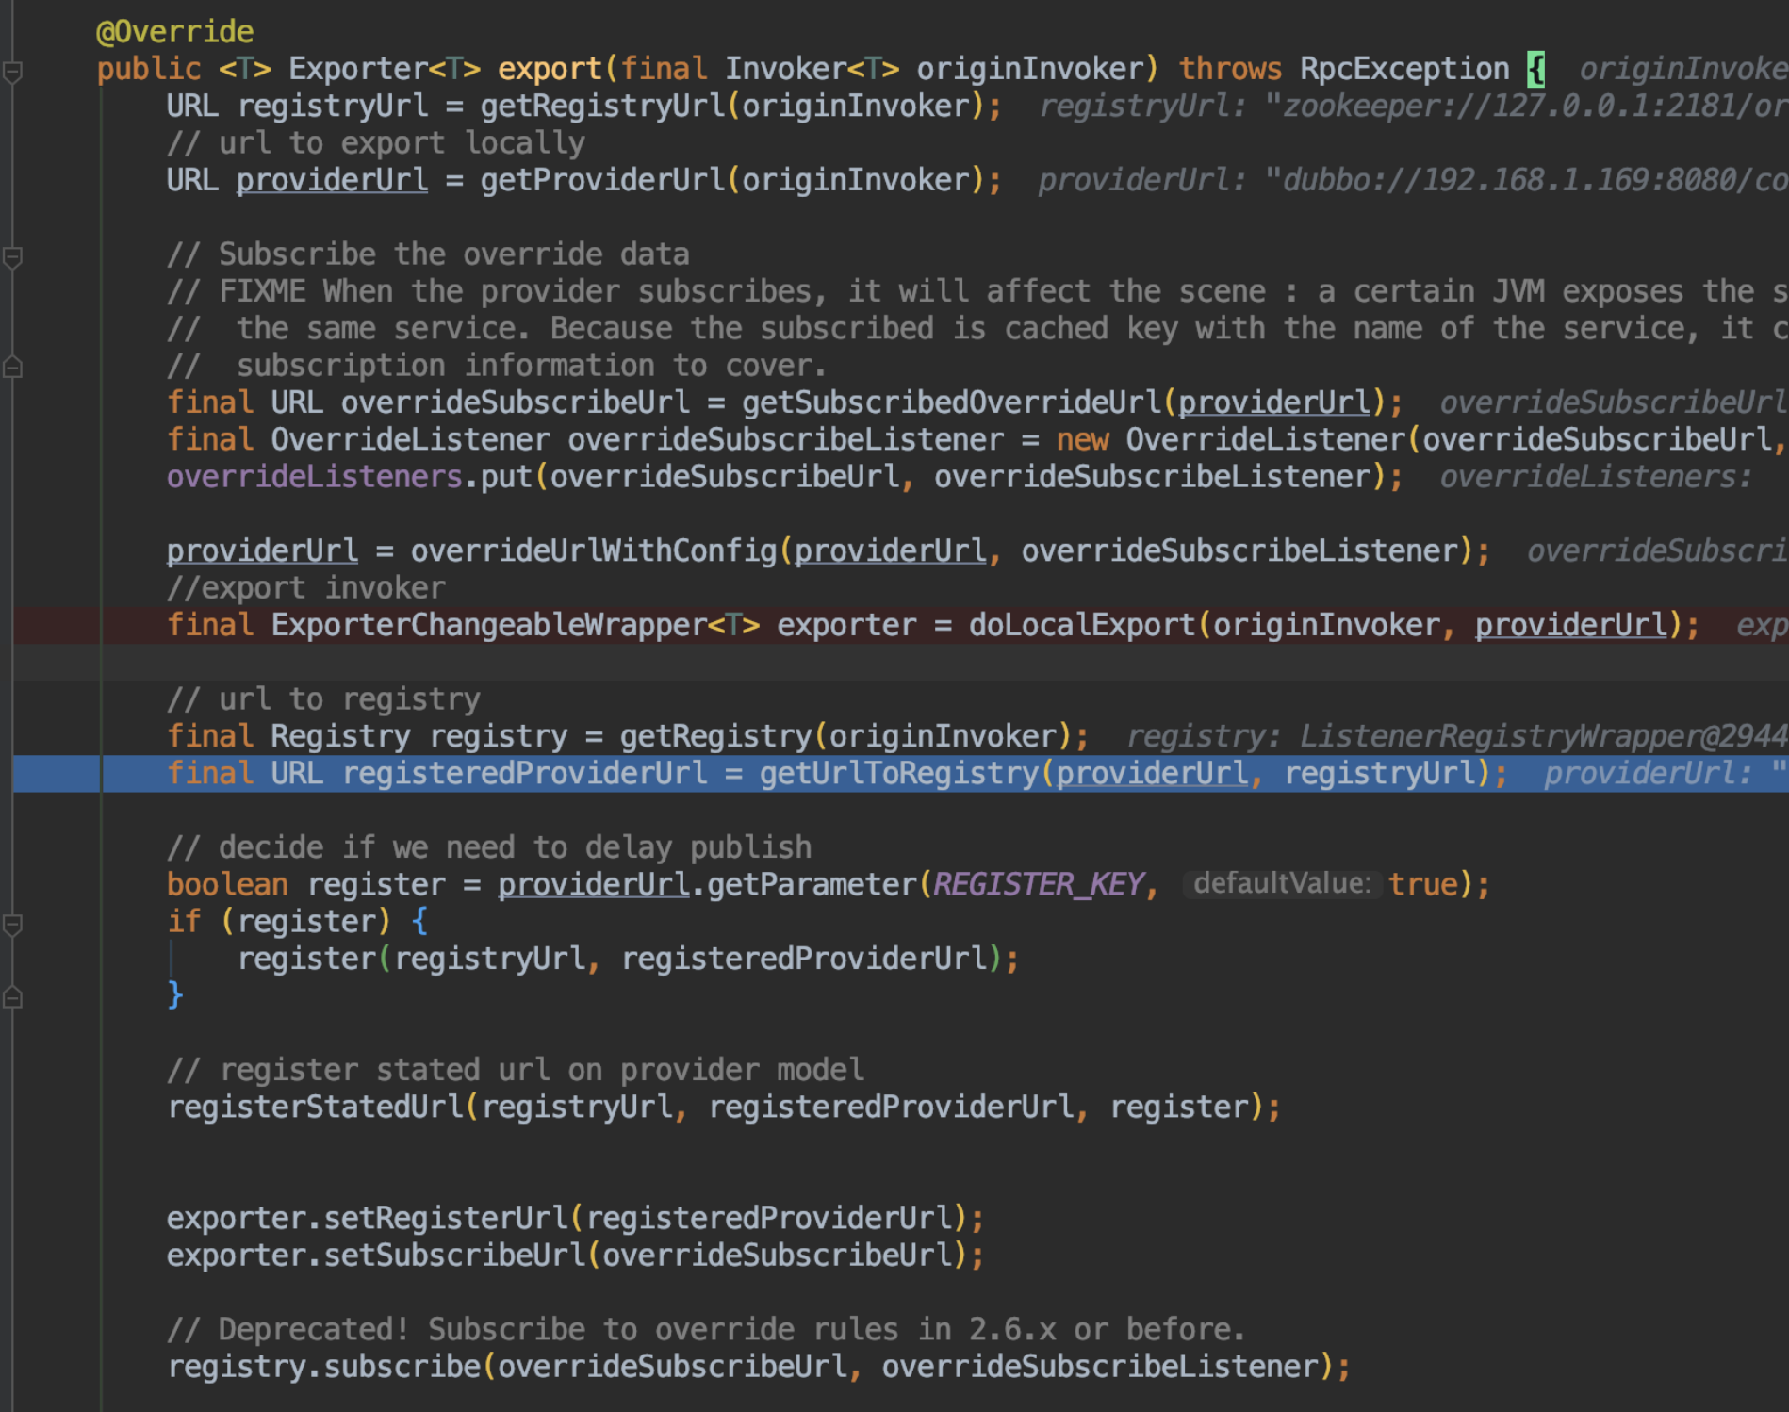Viewport: 1789px width, 1412px height.
Task: Click the overrideUrlWithConfig method call
Action: point(593,551)
